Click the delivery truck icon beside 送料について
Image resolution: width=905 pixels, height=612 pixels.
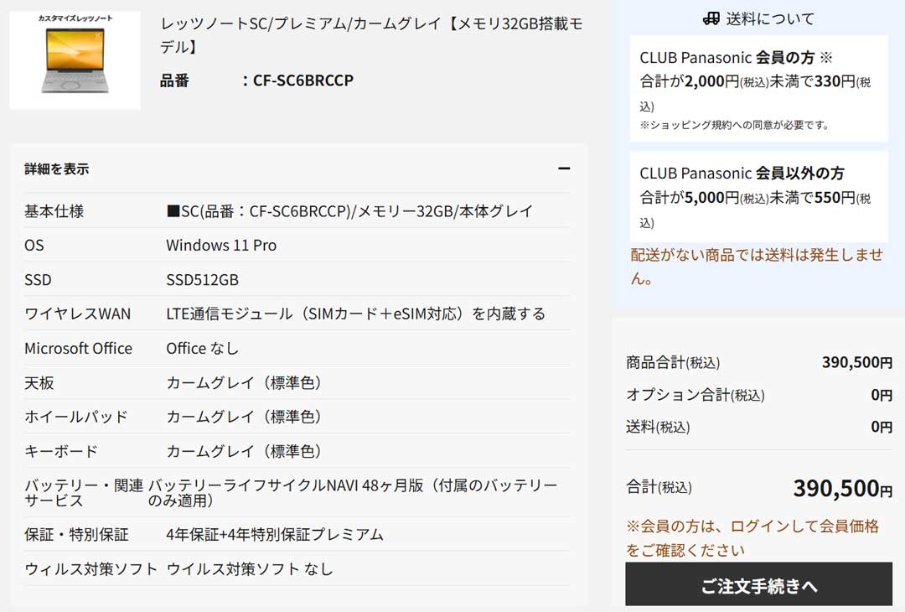(711, 19)
